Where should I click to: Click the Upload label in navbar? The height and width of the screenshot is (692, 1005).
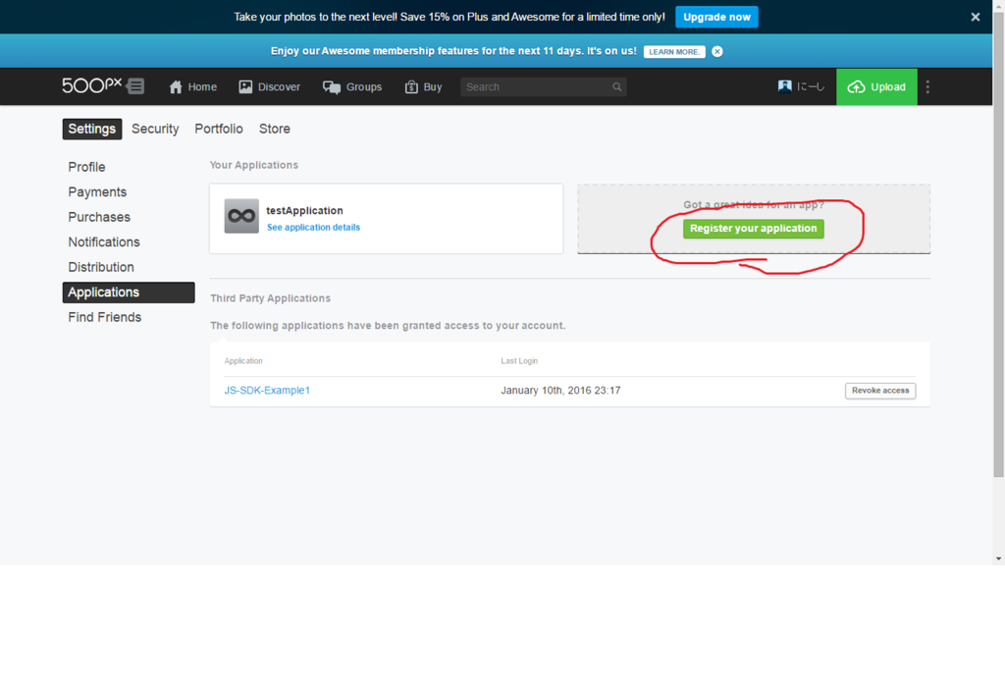click(x=887, y=87)
